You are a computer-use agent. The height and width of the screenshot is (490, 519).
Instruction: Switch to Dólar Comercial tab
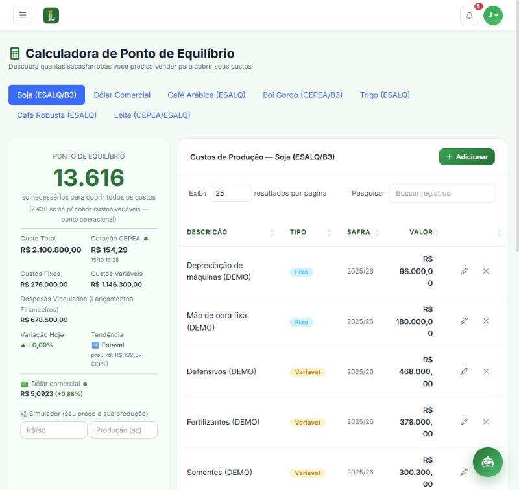(122, 95)
